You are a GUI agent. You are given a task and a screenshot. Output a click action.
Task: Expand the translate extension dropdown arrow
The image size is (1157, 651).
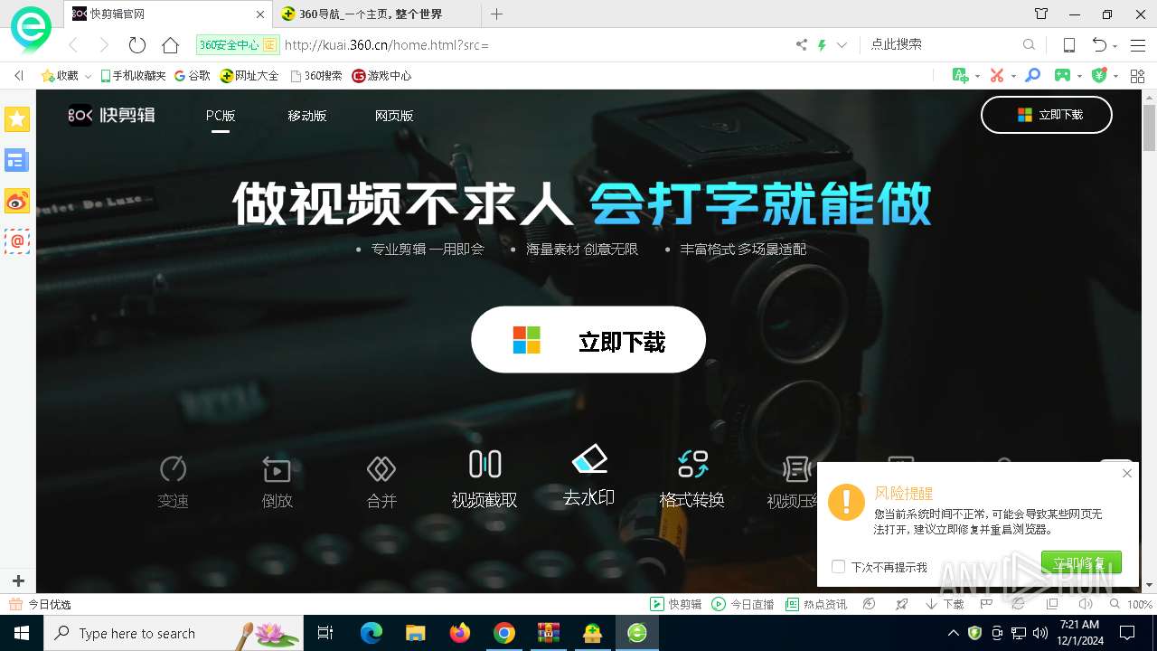(x=977, y=77)
